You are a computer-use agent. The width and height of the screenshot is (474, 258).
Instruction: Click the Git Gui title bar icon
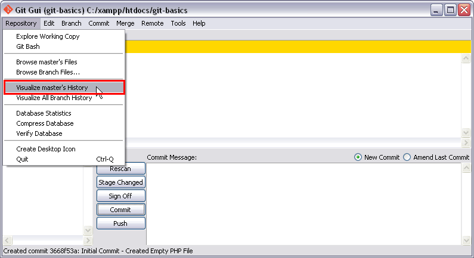[7, 10]
